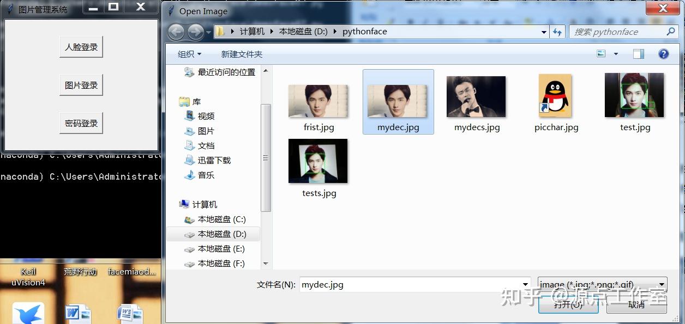Select the tests.jpg thumbnail
The width and height of the screenshot is (685, 324).
tap(318, 161)
